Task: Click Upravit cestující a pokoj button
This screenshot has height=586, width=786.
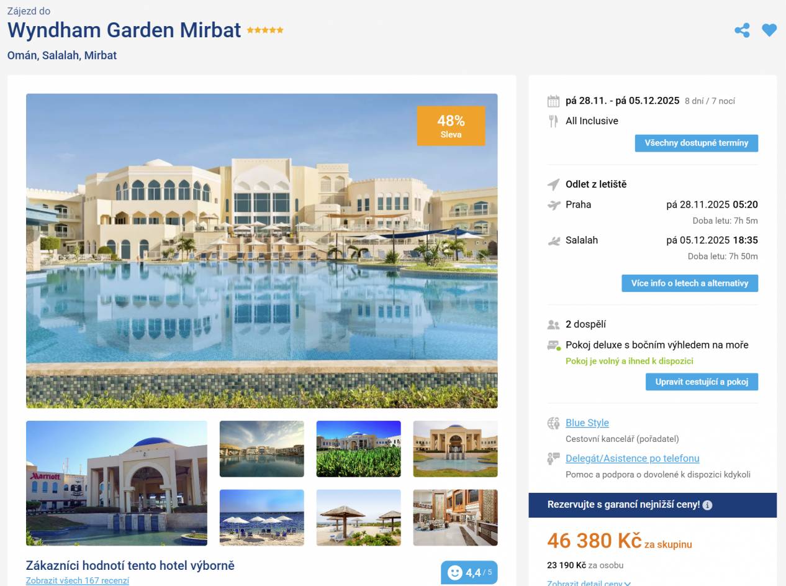Action: point(702,382)
